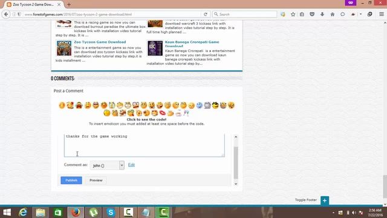The image size is (387, 218).
Task: Show hidden system tray icons
Action: (333, 213)
